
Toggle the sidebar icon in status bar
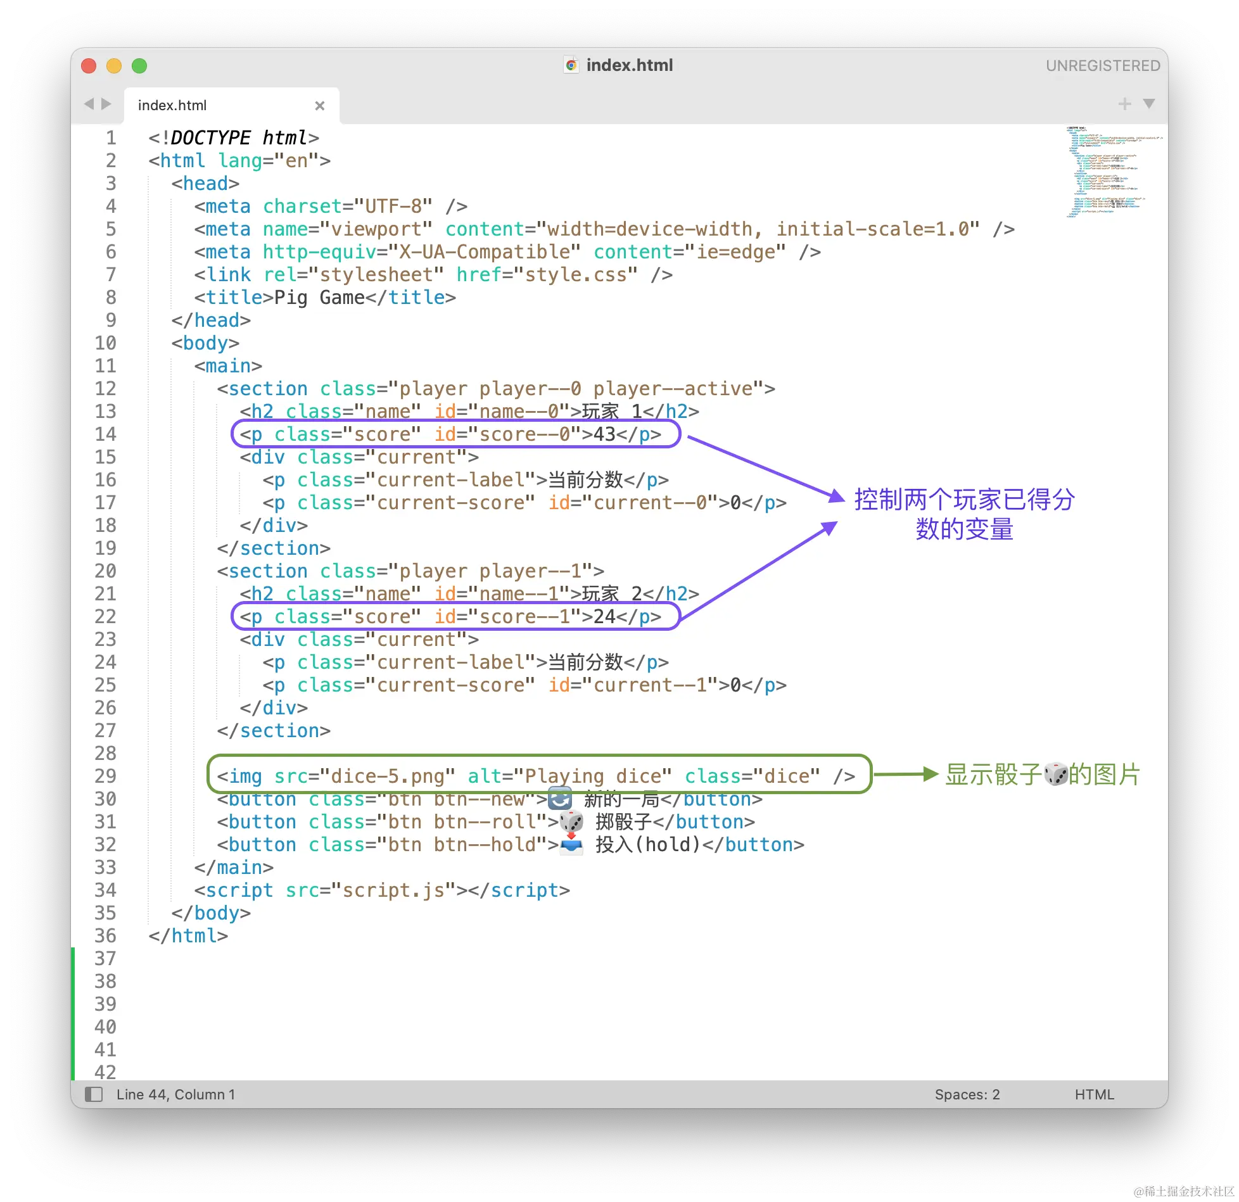94,1094
